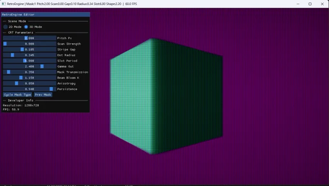Click the Gamma Out slider

30,66
